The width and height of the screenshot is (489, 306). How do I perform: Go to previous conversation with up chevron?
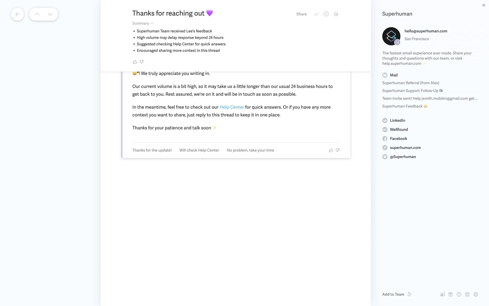coord(37,14)
